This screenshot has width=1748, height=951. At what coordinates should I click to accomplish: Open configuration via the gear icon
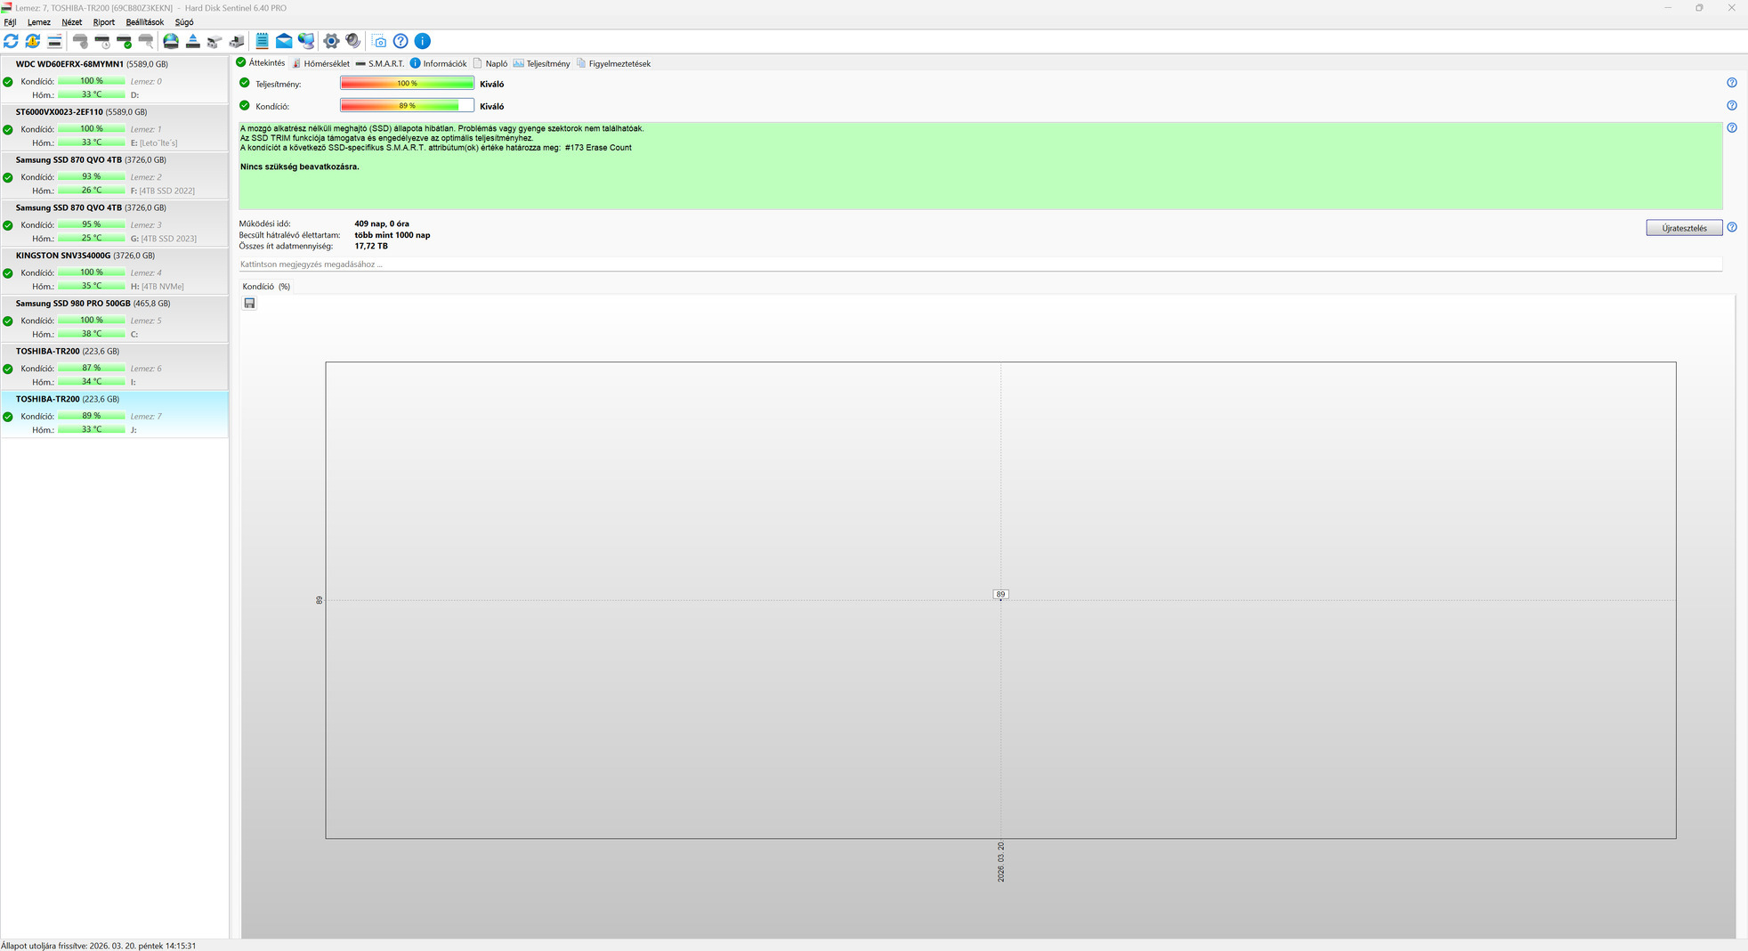pos(331,41)
